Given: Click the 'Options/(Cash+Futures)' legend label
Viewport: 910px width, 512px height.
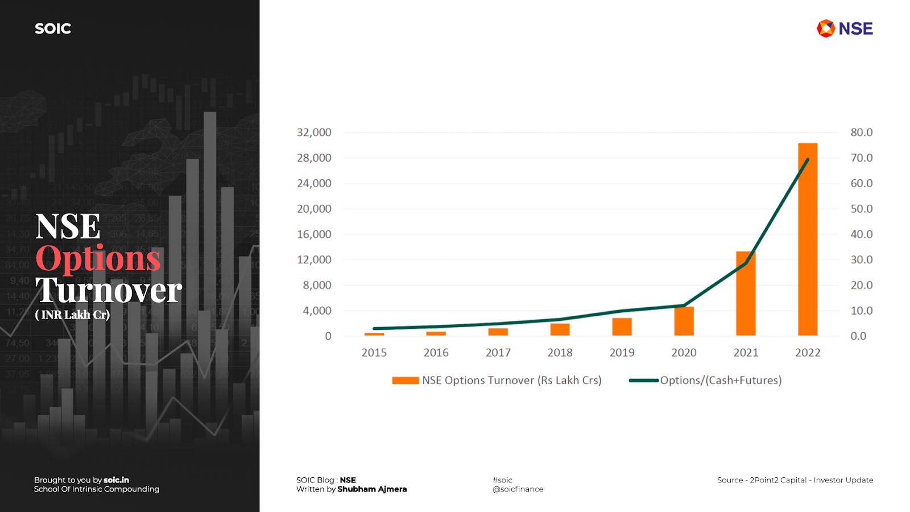Looking at the screenshot, I should 721,380.
